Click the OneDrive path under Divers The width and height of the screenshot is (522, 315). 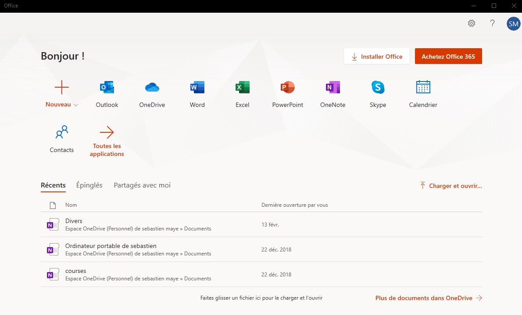[138, 229]
